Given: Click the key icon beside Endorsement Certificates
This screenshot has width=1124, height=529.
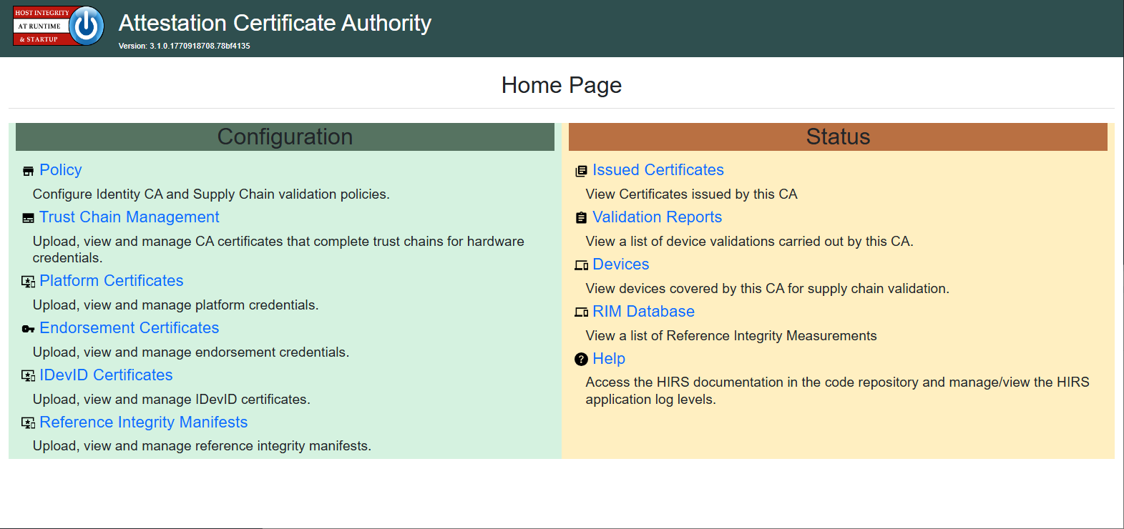Looking at the screenshot, I should 28,329.
